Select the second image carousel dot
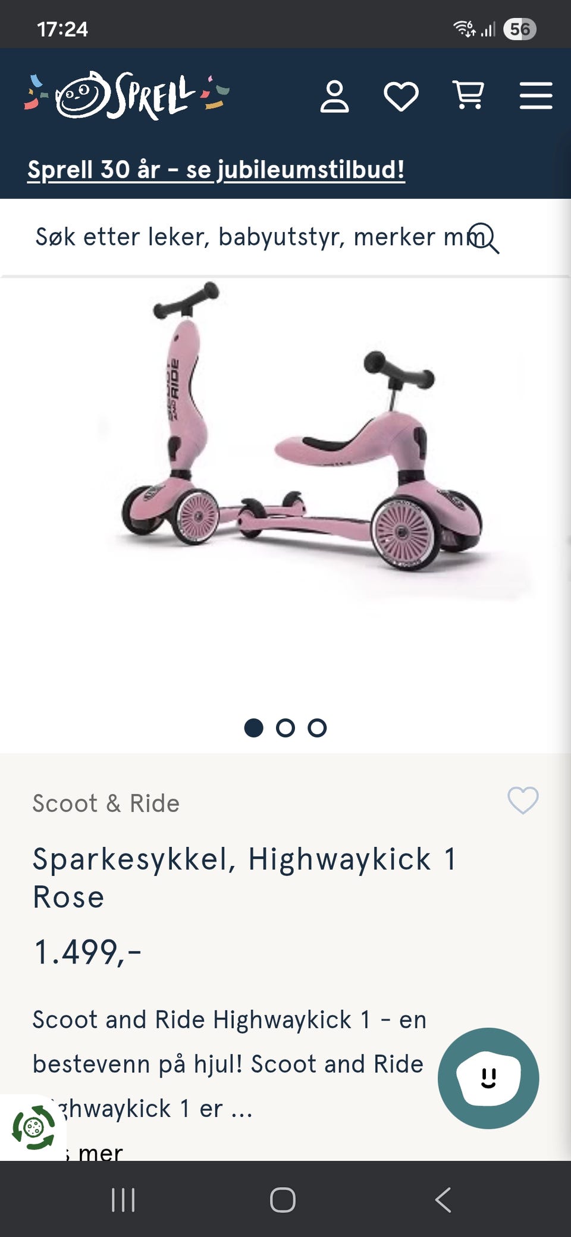Viewport: 571px width, 1237px height. pyautogui.click(x=285, y=728)
